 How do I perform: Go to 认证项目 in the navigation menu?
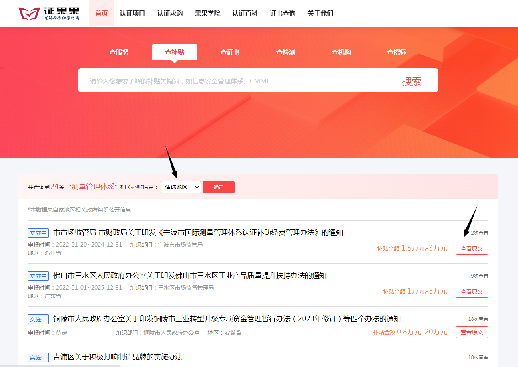(x=132, y=14)
